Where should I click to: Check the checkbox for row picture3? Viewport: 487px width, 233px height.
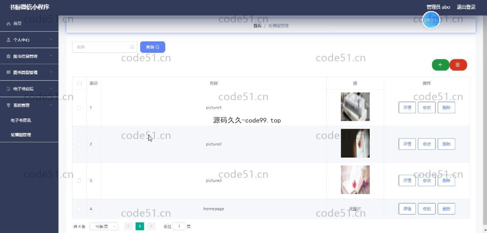pyautogui.click(x=79, y=180)
